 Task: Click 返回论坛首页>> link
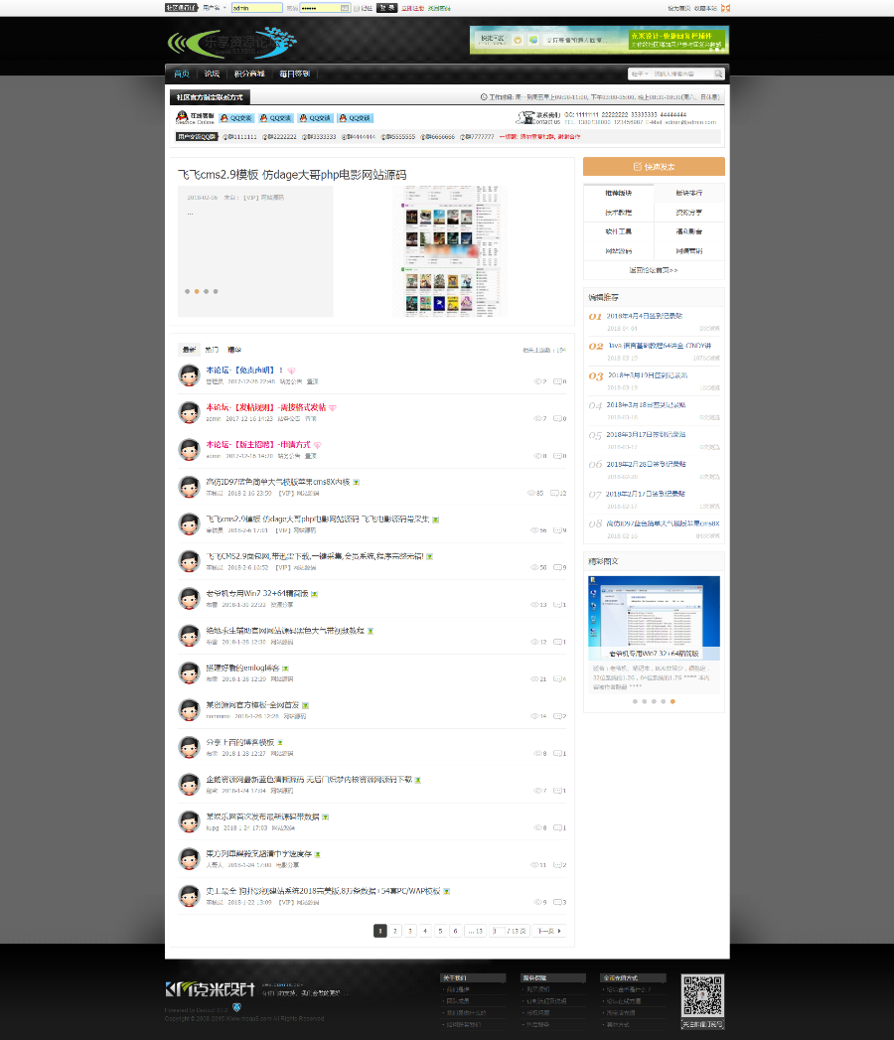[654, 270]
